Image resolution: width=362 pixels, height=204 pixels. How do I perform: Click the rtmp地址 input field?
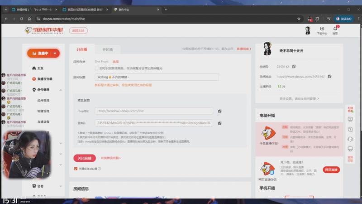click(154, 111)
